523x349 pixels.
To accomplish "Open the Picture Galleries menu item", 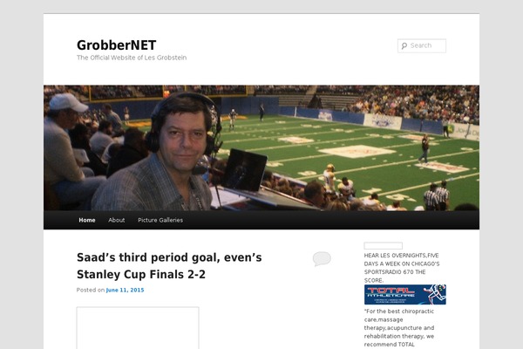I will click(x=160, y=220).
